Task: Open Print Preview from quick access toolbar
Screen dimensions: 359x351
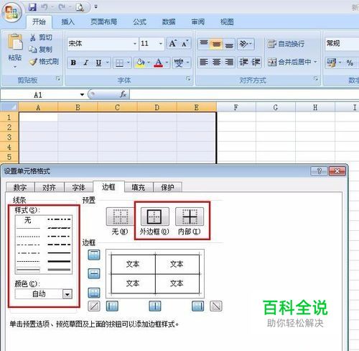Action: [80, 7]
